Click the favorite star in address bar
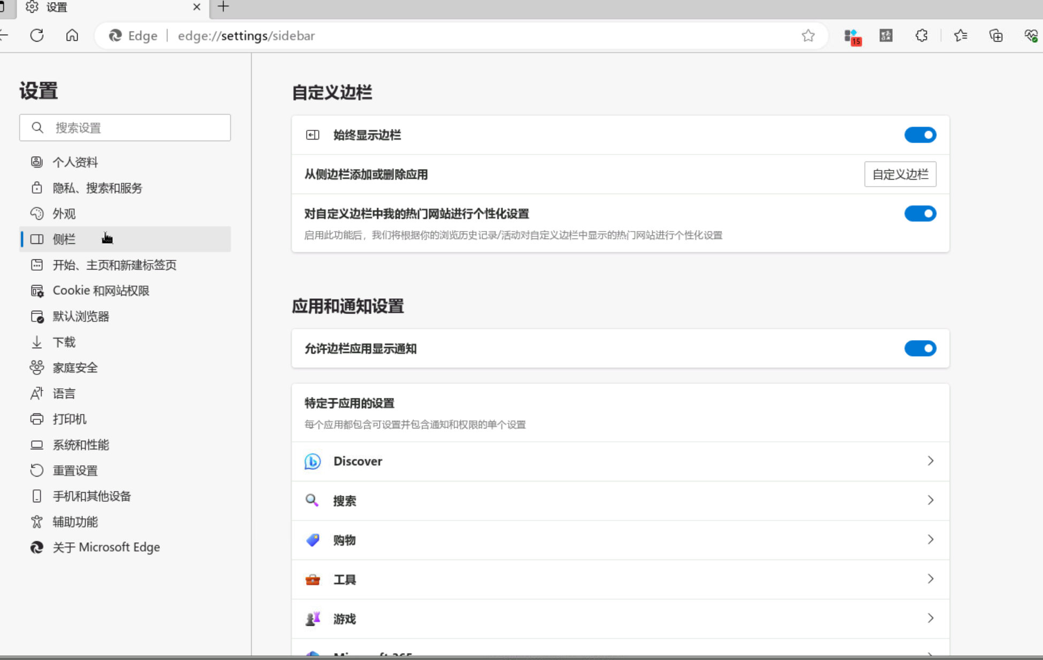Screen dimensions: 1043x660 [x=808, y=36]
